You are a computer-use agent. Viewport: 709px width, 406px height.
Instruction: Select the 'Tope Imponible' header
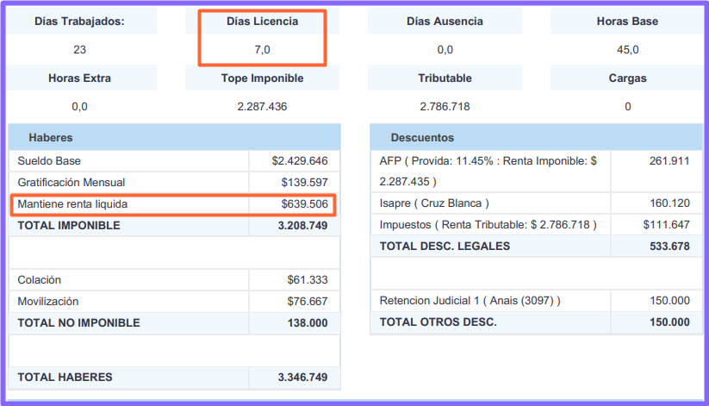[262, 78]
